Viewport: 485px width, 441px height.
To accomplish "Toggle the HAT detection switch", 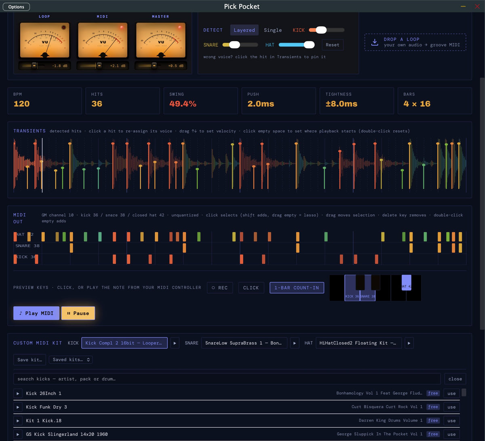I will 297,45.
